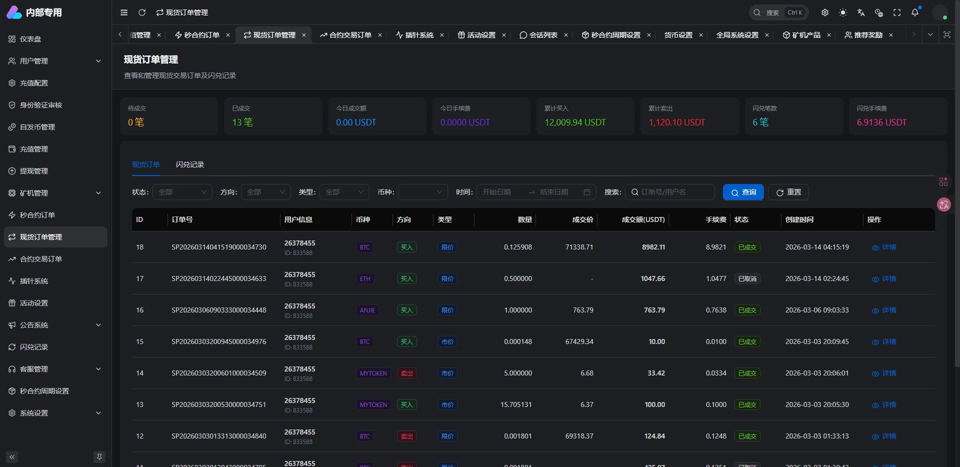Open the 方向 filter dropdown
This screenshot has width=960, height=467.
(x=266, y=192)
